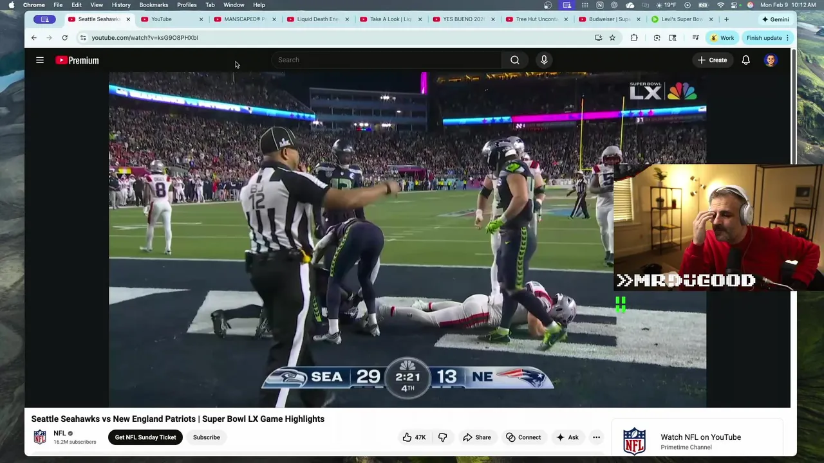
Task: Click the Ask button
Action: point(567,437)
